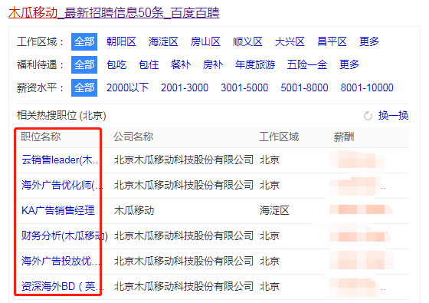Open the KA广告销售经理 job listing
Image resolution: width=429 pixels, height=303 pixels.
58,210
